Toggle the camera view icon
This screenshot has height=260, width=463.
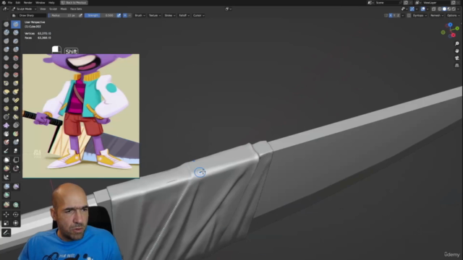pos(456,58)
